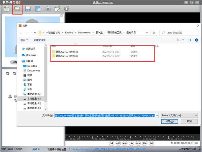Click Backup in address breadcrumb
Viewport: 202px width, 152px height.
pos(69,33)
